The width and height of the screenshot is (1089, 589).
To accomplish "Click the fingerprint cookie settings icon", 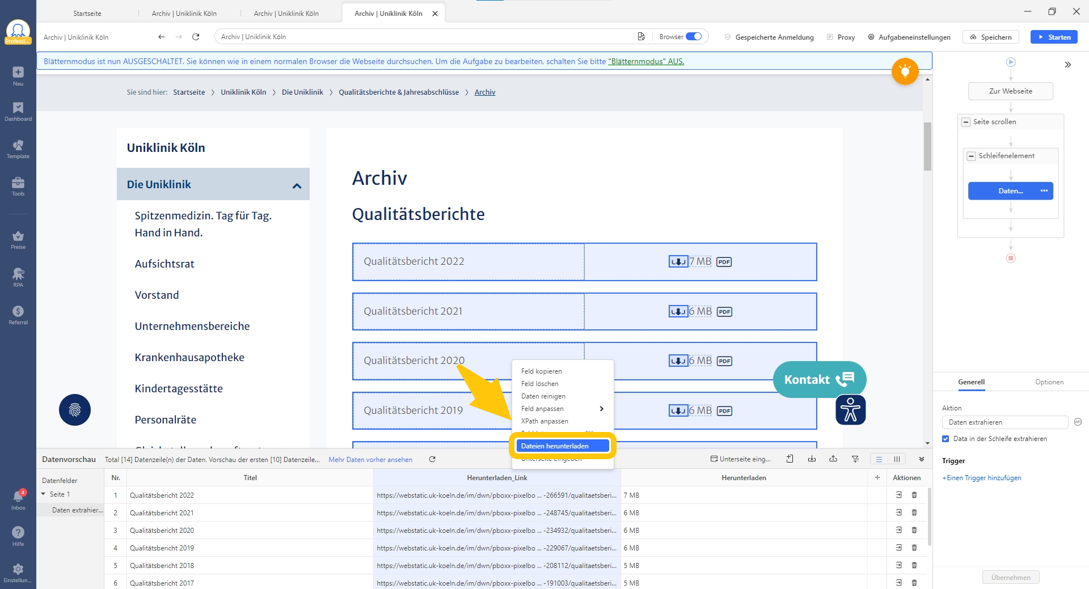I will pyautogui.click(x=75, y=410).
